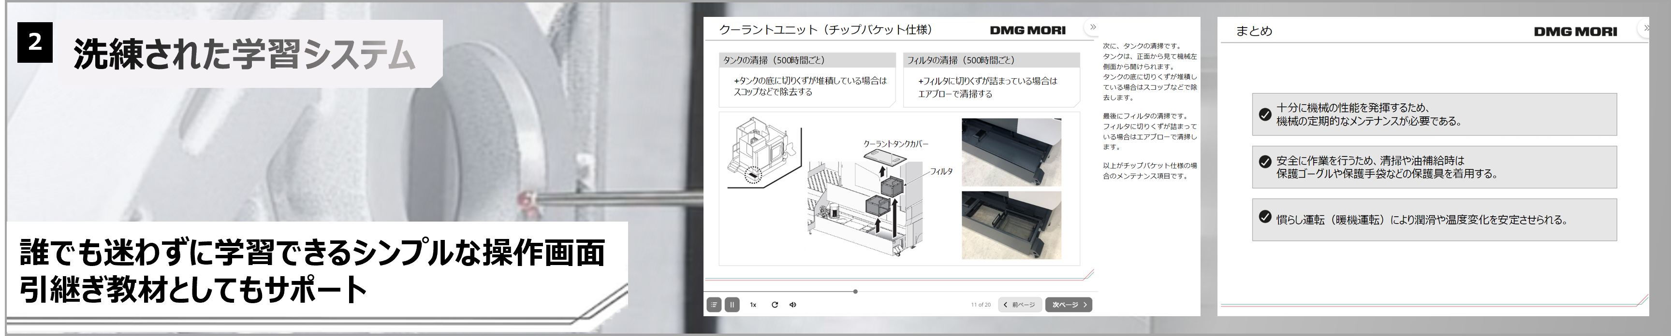Click checkmark beside 慣らし運転 item
Image resolution: width=1671 pixels, height=336 pixels.
click(x=1264, y=217)
